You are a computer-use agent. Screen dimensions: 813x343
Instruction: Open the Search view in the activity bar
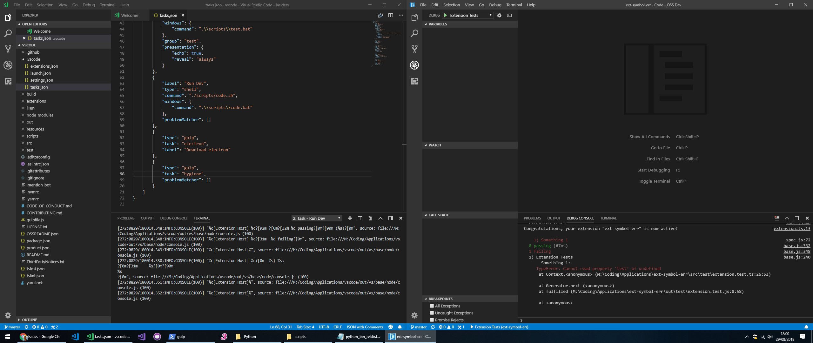8,33
